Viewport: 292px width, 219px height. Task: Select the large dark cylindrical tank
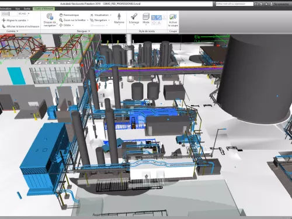click(x=255, y=78)
